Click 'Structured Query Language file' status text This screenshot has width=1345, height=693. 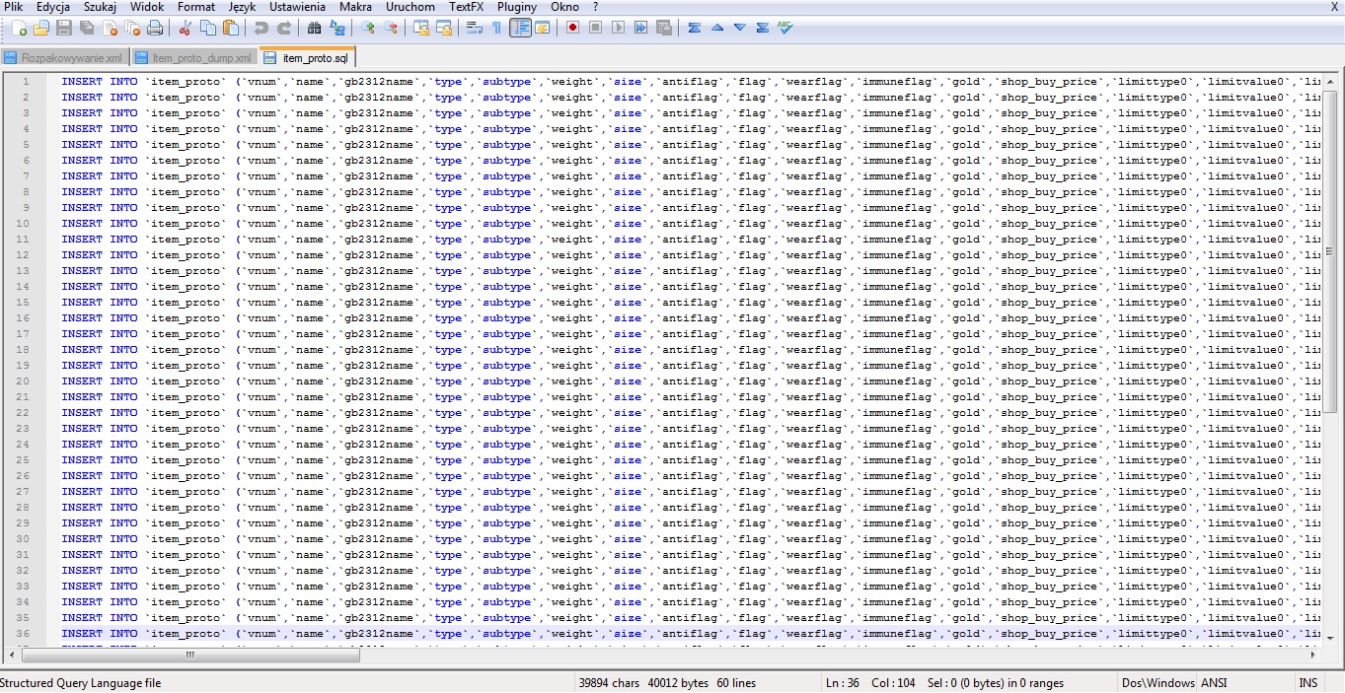click(x=80, y=682)
